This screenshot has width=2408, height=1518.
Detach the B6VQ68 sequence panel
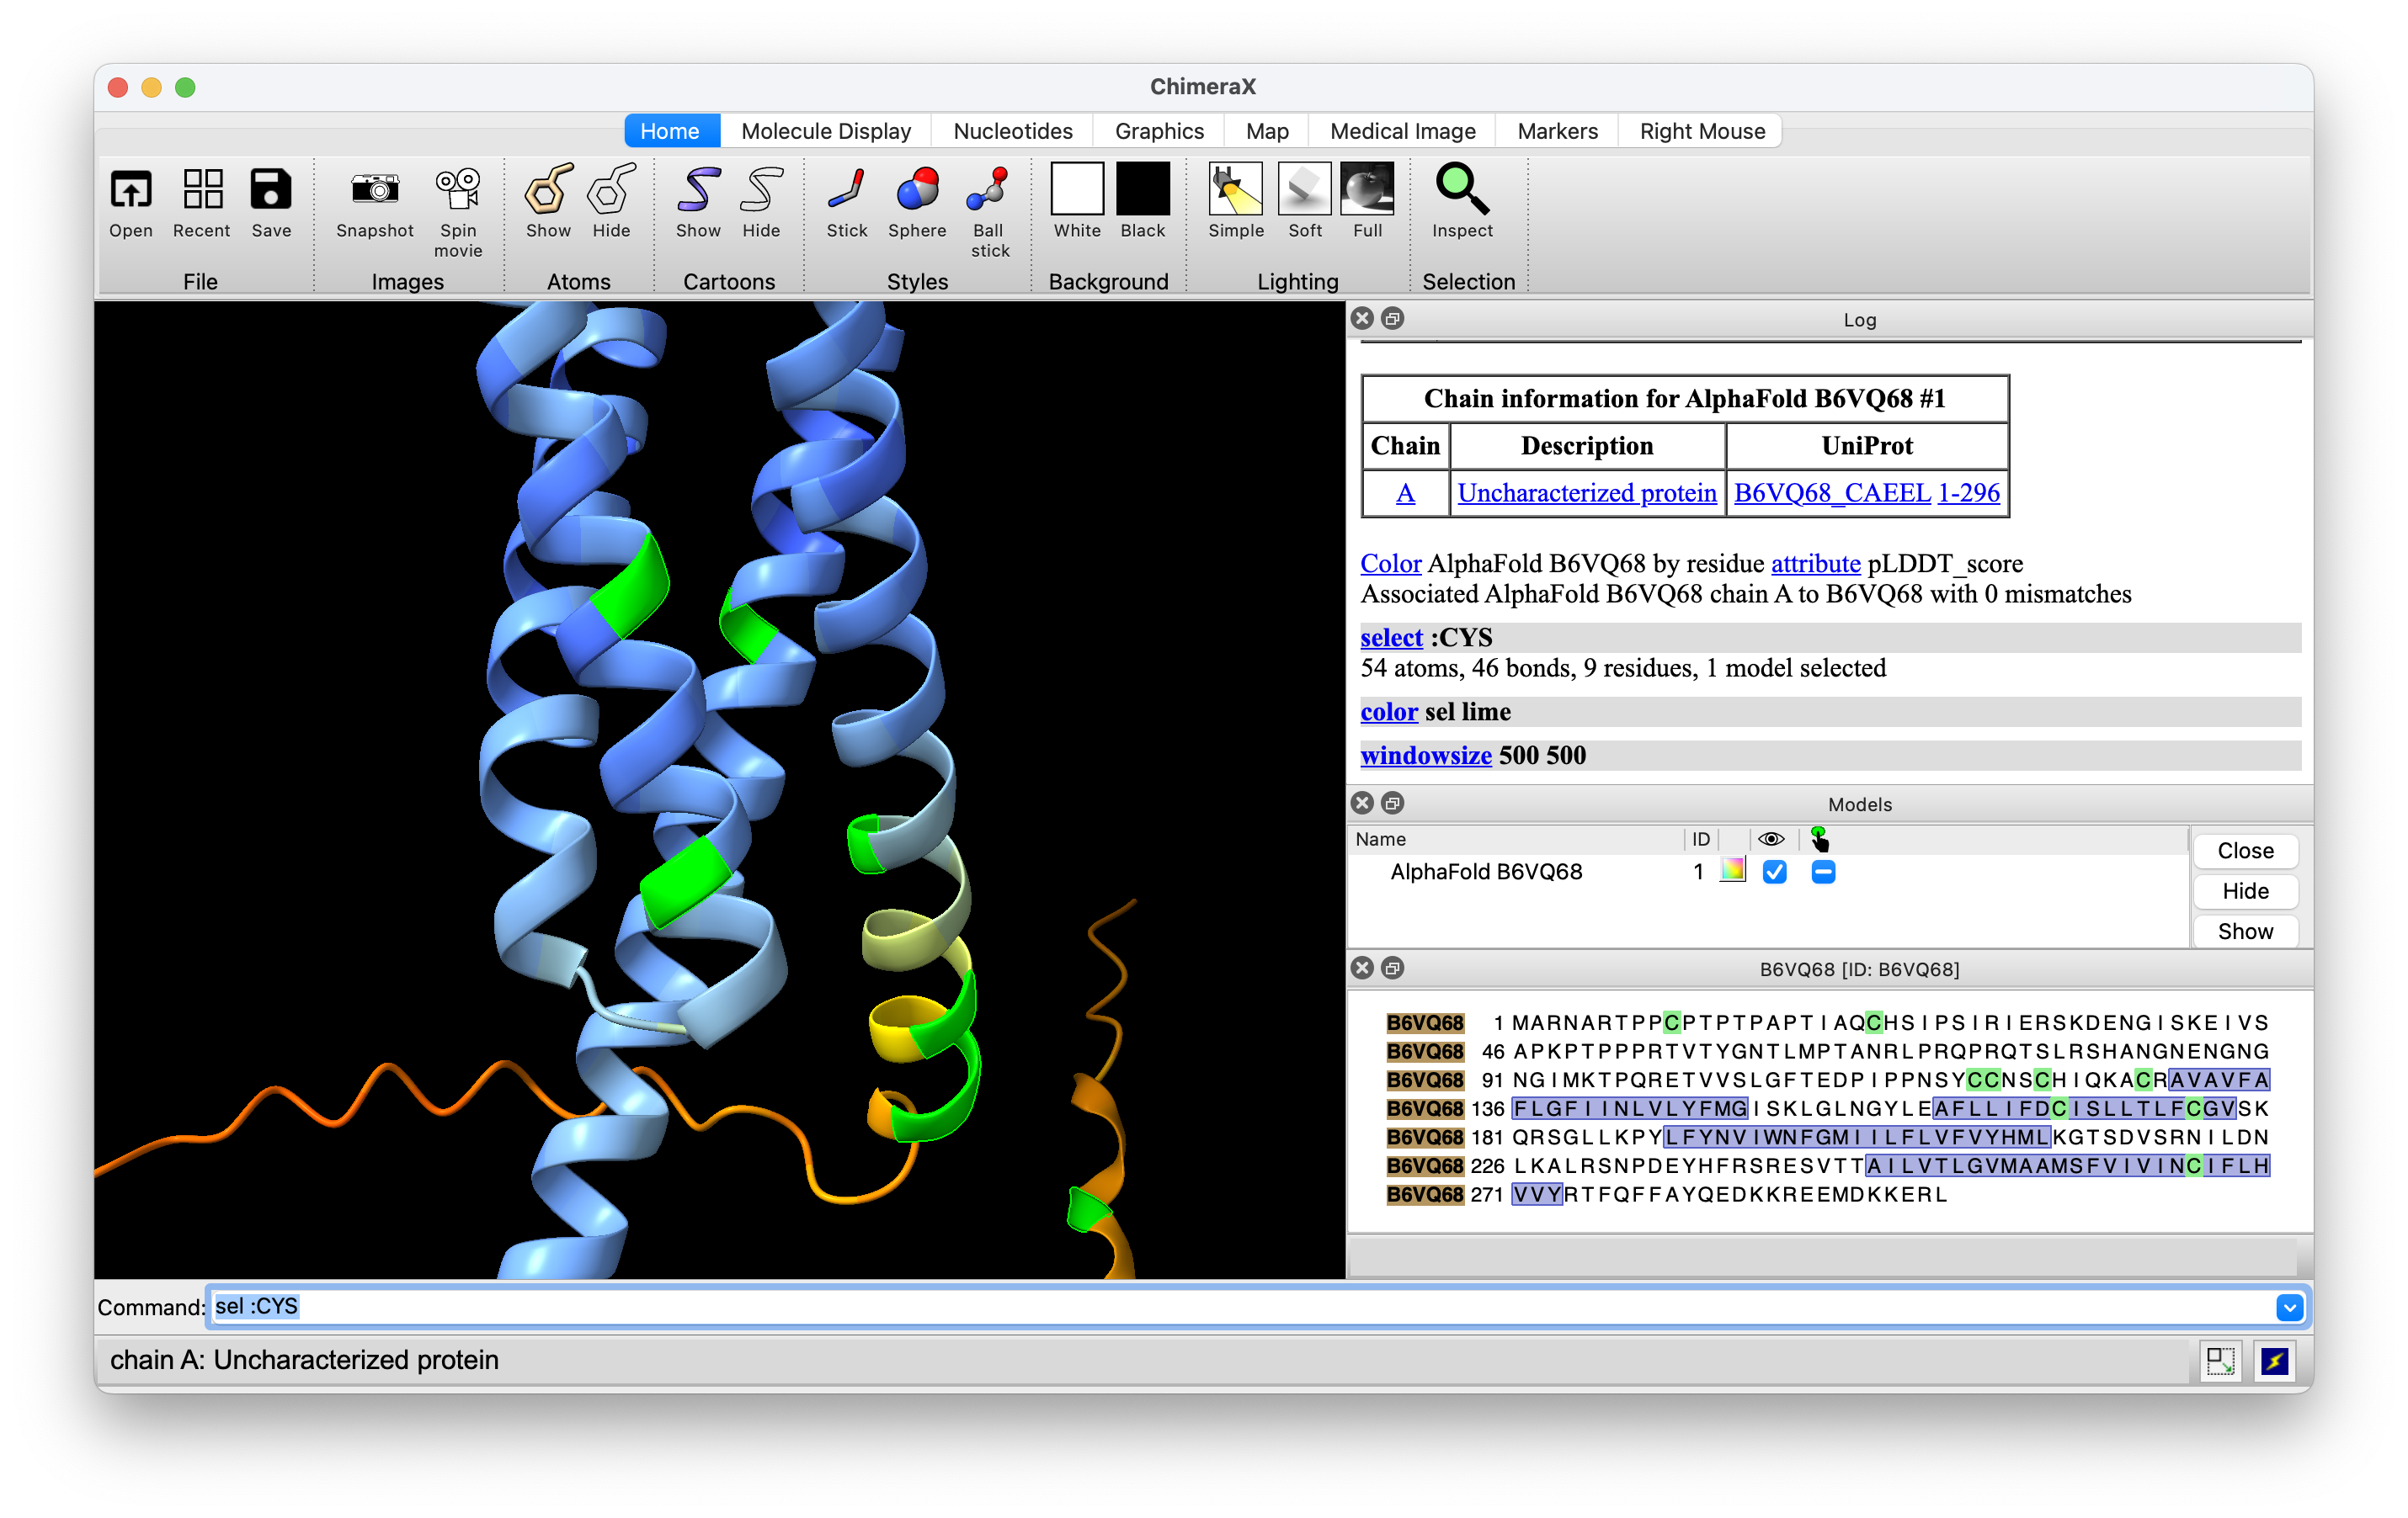(x=1392, y=969)
